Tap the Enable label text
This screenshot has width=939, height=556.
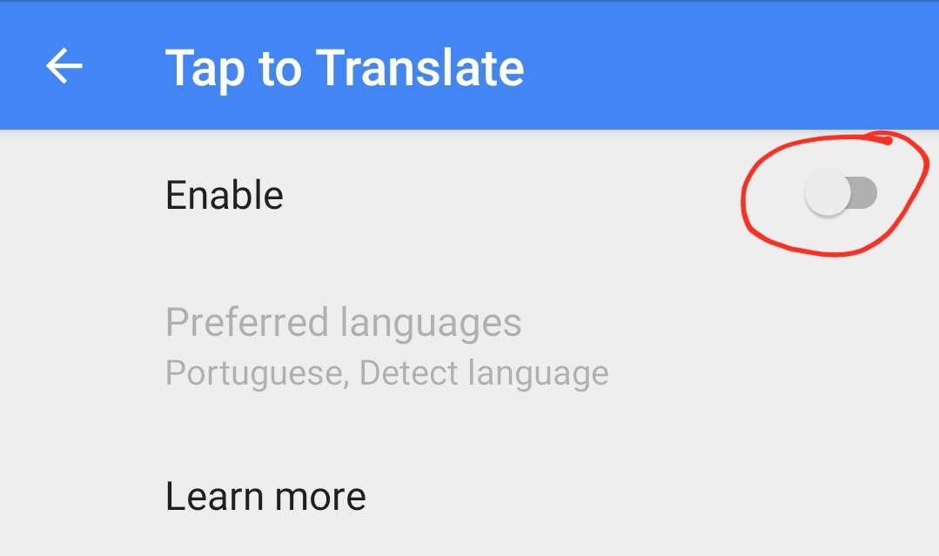tap(225, 195)
